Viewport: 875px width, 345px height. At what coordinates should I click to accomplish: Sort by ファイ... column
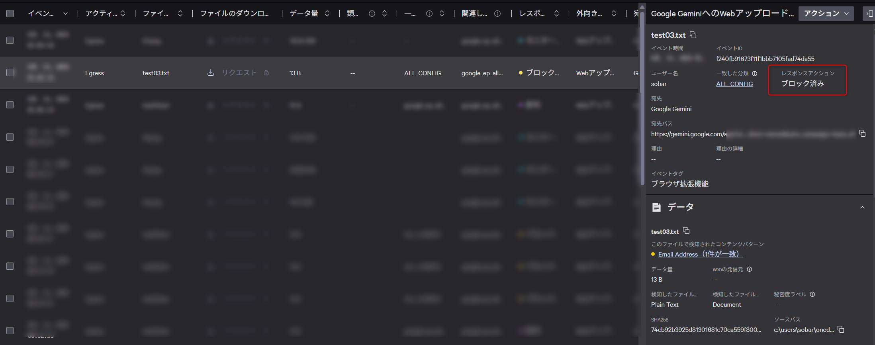pyautogui.click(x=180, y=14)
